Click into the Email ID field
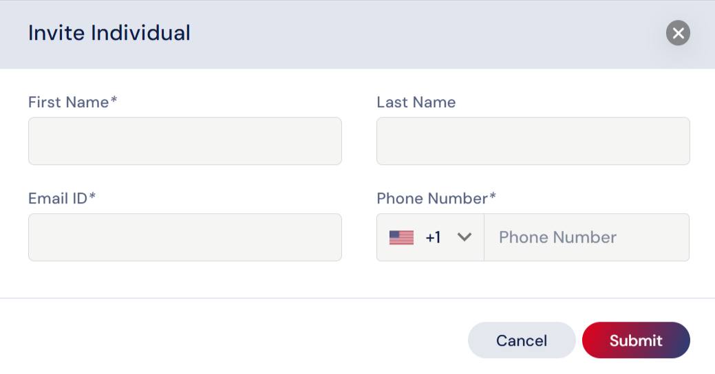Screen dimensions: 715x374 pyautogui.click(x=184, y=237)
